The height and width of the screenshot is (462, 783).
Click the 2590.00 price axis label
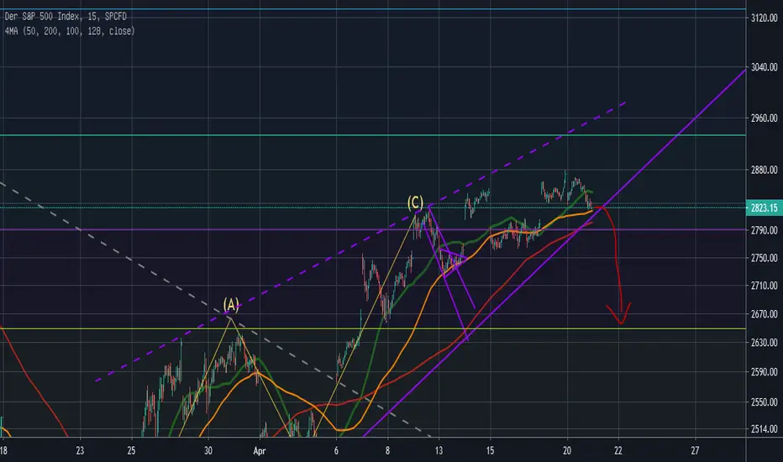point(764,372)
